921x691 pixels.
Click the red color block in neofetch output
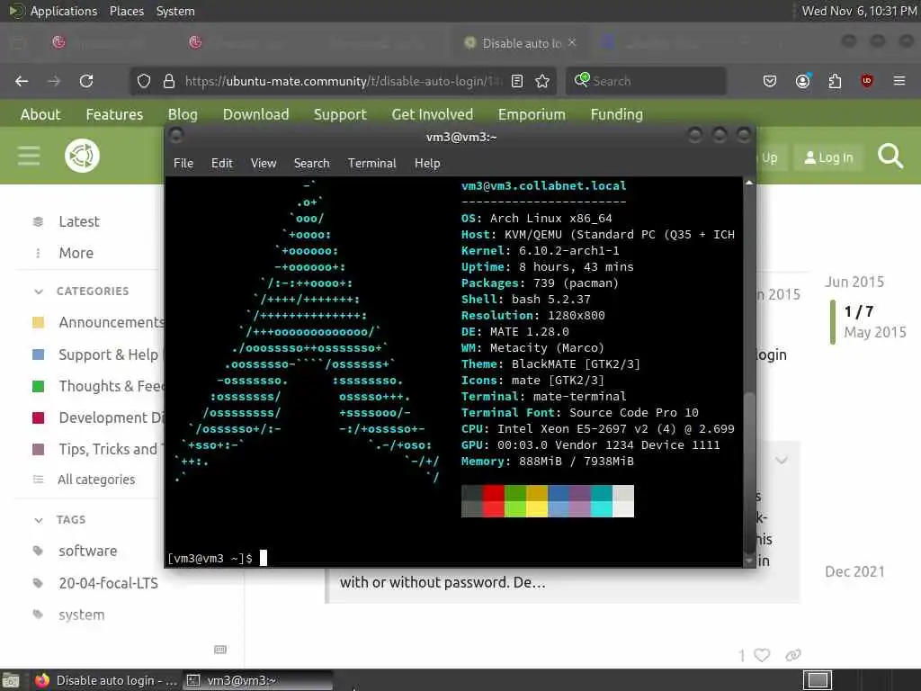tap(494, 501)
